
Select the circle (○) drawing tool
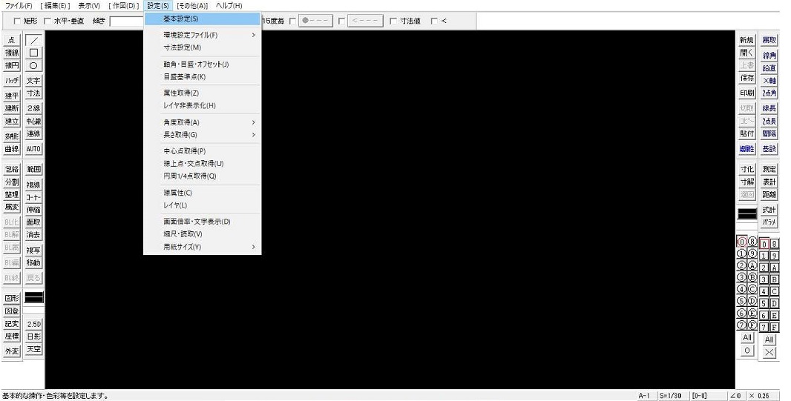[33, 65]
